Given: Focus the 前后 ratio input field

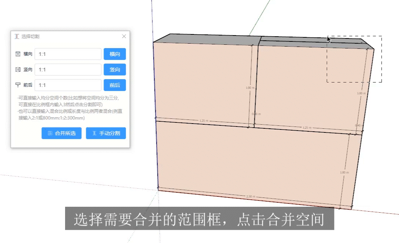Looking at the screenshot, I should (68, 85).
